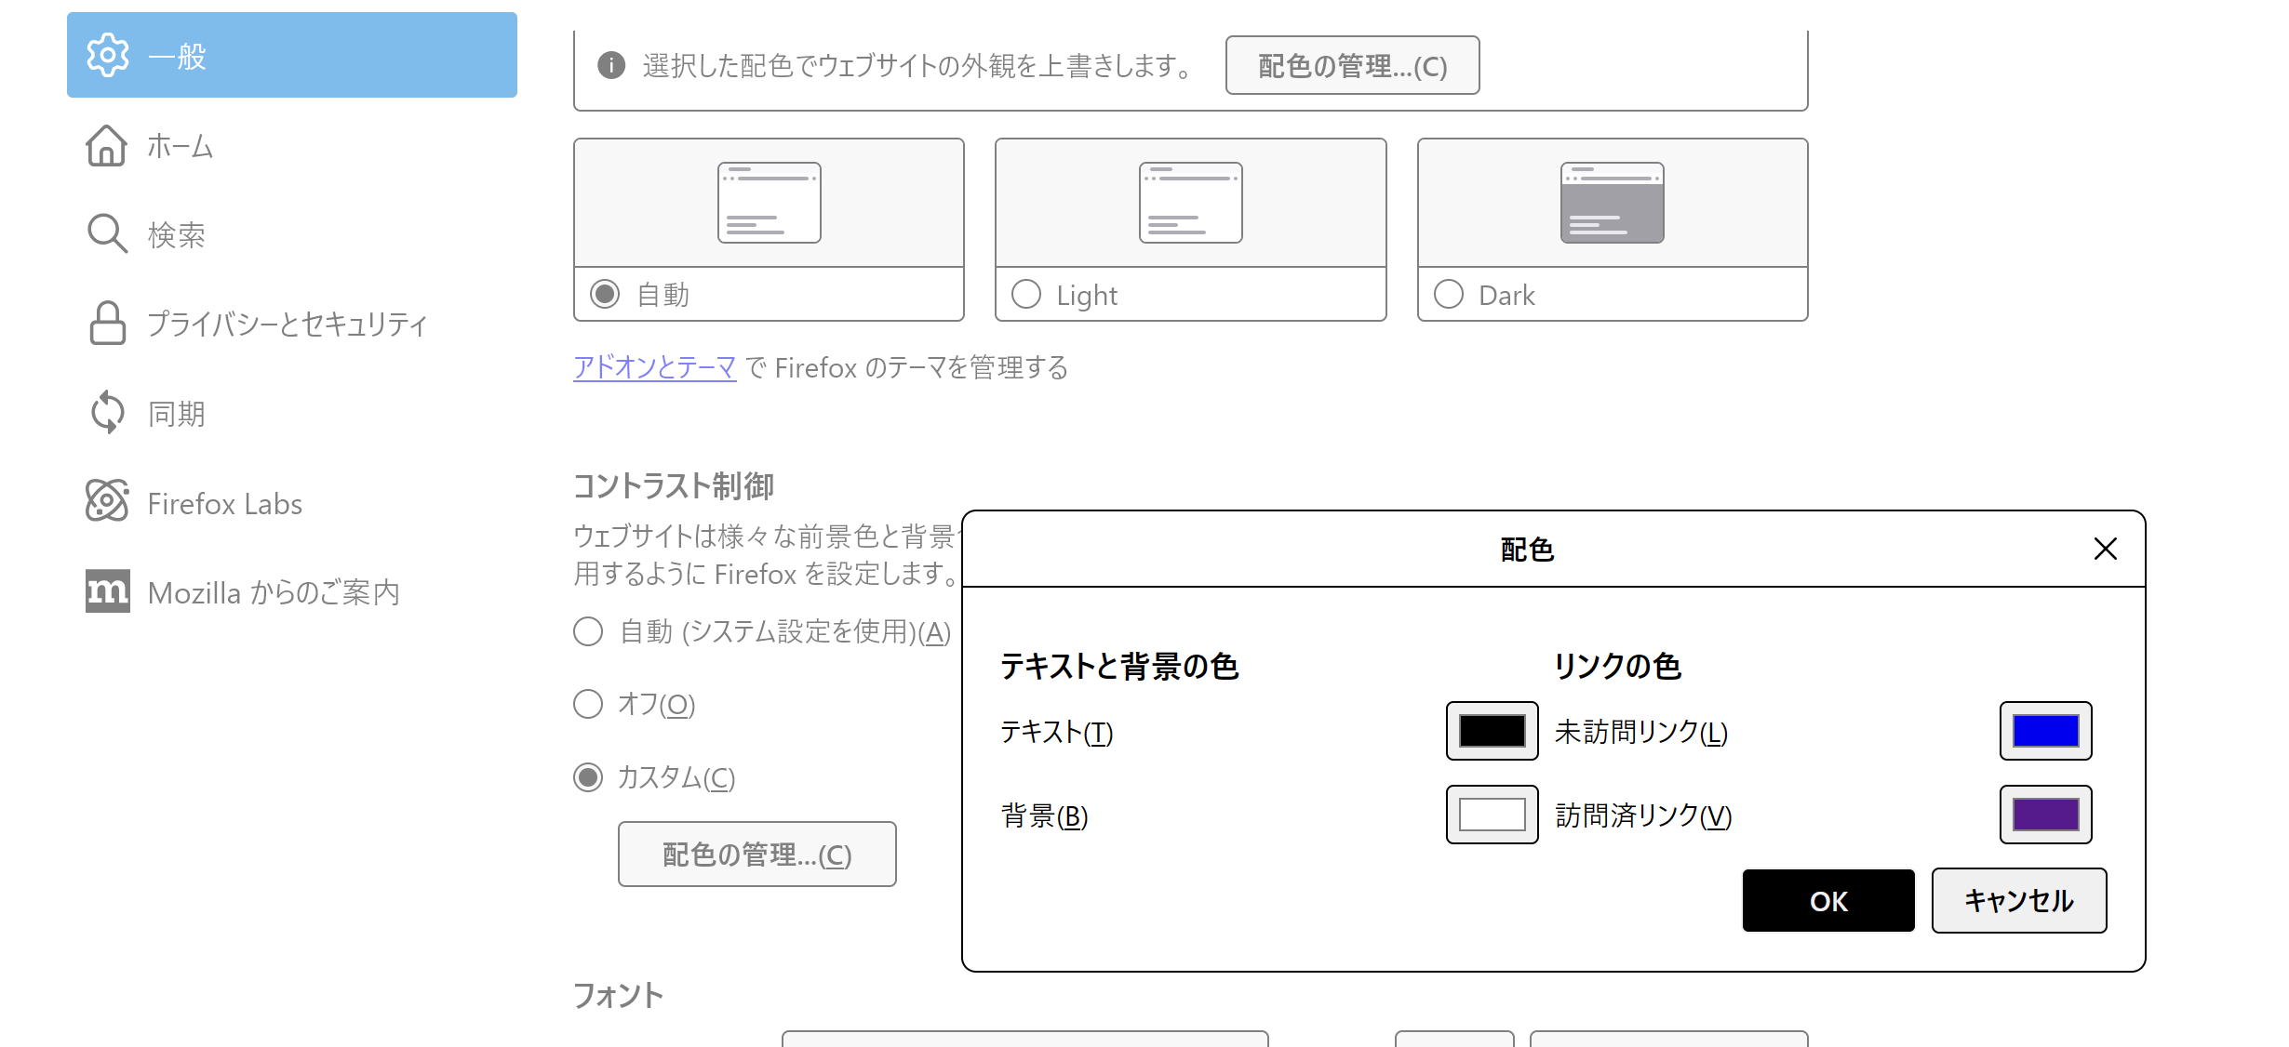
Task: Choose the オフ contrast control option
Action: [x=588, y=704]
